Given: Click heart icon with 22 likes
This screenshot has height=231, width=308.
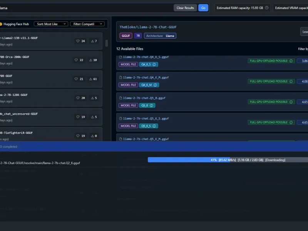Looking at the screenshot, I should tap(76, 60).
